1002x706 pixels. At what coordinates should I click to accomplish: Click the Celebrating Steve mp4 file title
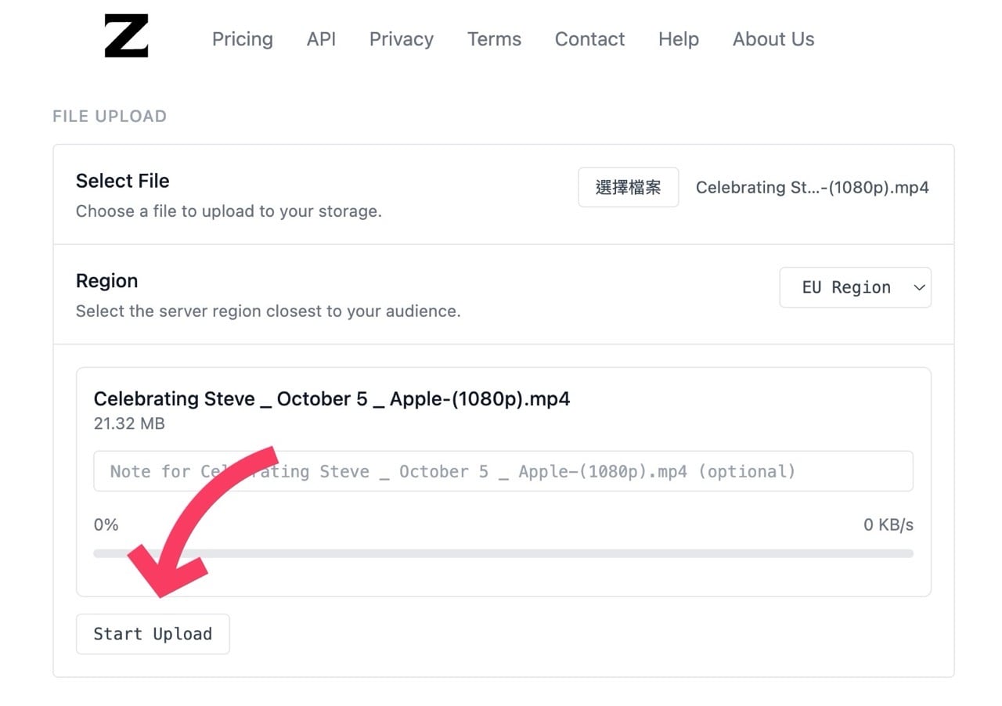coord(331,399)
